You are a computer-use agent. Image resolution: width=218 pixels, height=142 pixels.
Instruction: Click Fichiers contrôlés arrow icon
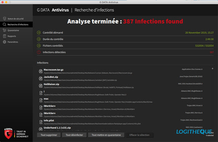point(39,45)
